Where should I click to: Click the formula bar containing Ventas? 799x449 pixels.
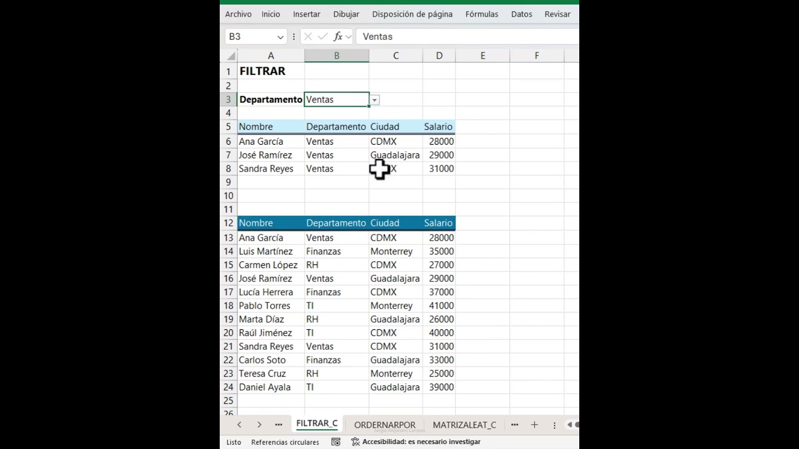468,37
